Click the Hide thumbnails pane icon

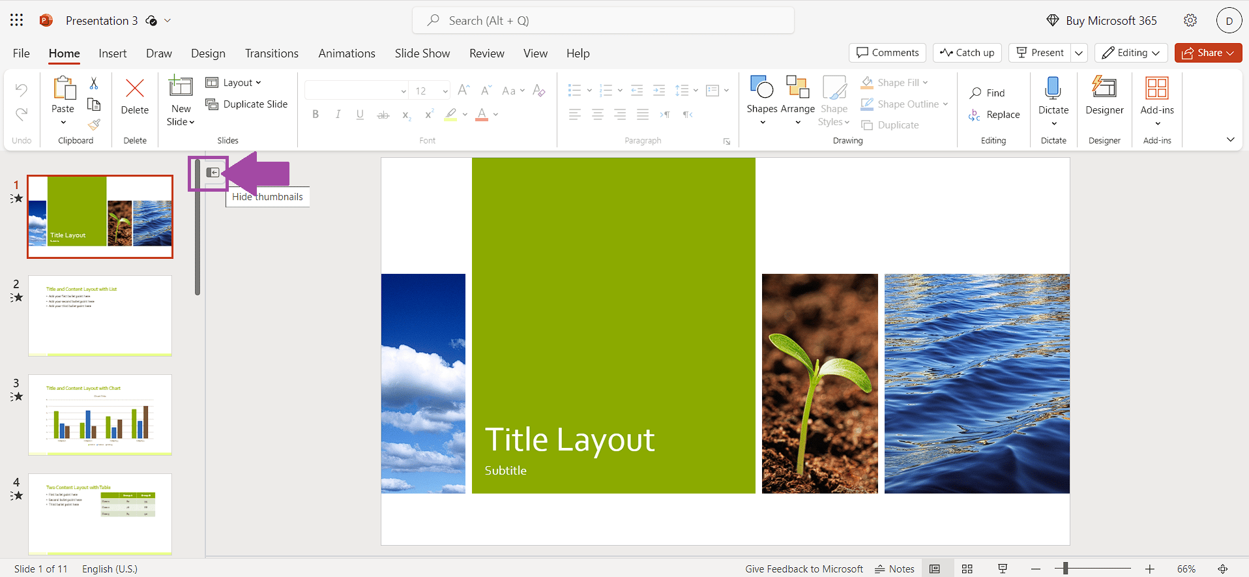tap(213, 172)
